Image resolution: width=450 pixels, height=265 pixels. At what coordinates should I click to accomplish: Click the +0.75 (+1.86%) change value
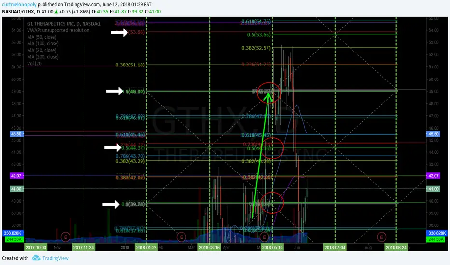click(75, 12)
